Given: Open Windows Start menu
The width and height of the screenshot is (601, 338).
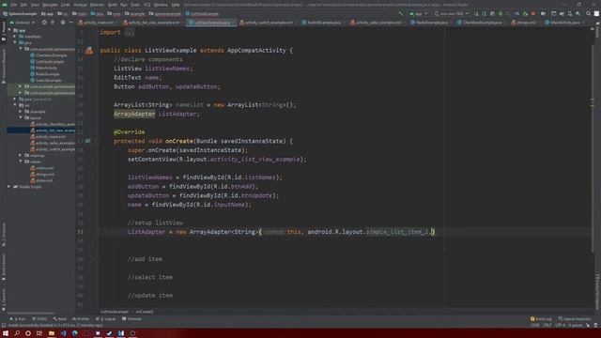Looking at the screenshot, I should (x=6, y=333).
